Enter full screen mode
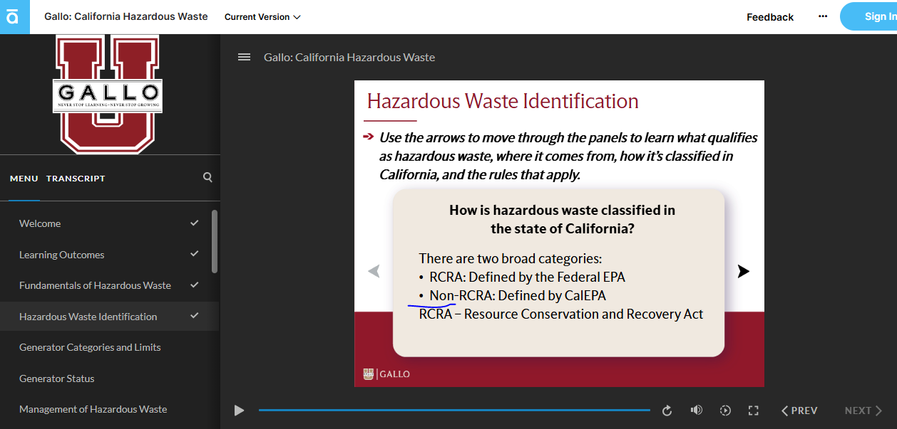Viewport: 897px width, 429px height. coord(753,411)
